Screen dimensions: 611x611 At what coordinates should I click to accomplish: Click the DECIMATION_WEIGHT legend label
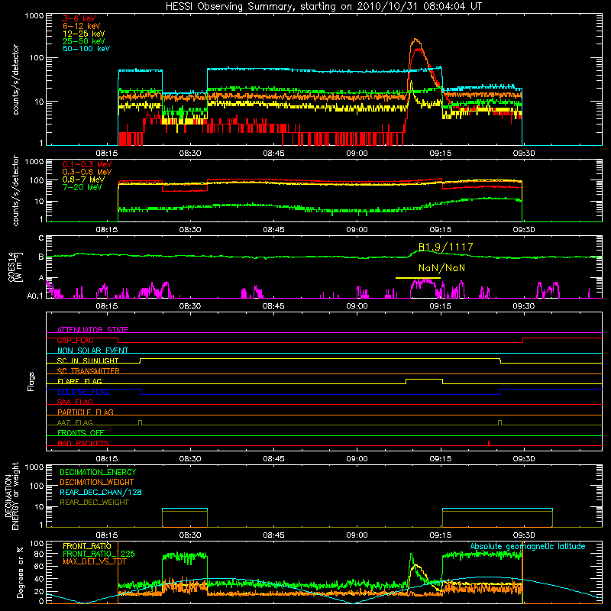[97, 482]
